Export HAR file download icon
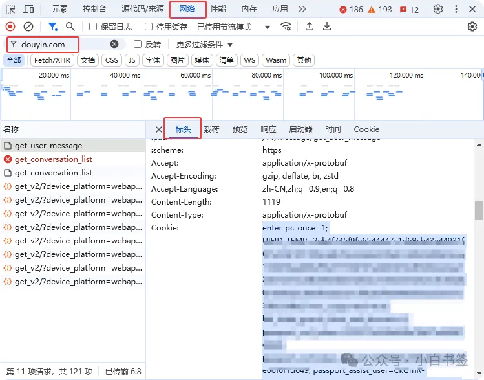 coord(327,27)
